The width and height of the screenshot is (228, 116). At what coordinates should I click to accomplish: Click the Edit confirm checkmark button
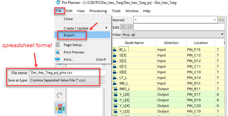[130, 27]
